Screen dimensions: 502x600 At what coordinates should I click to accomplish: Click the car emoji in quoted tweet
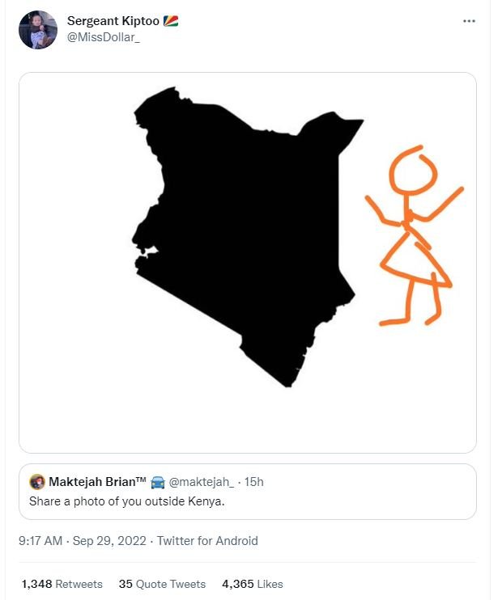[x=157, y=483]
